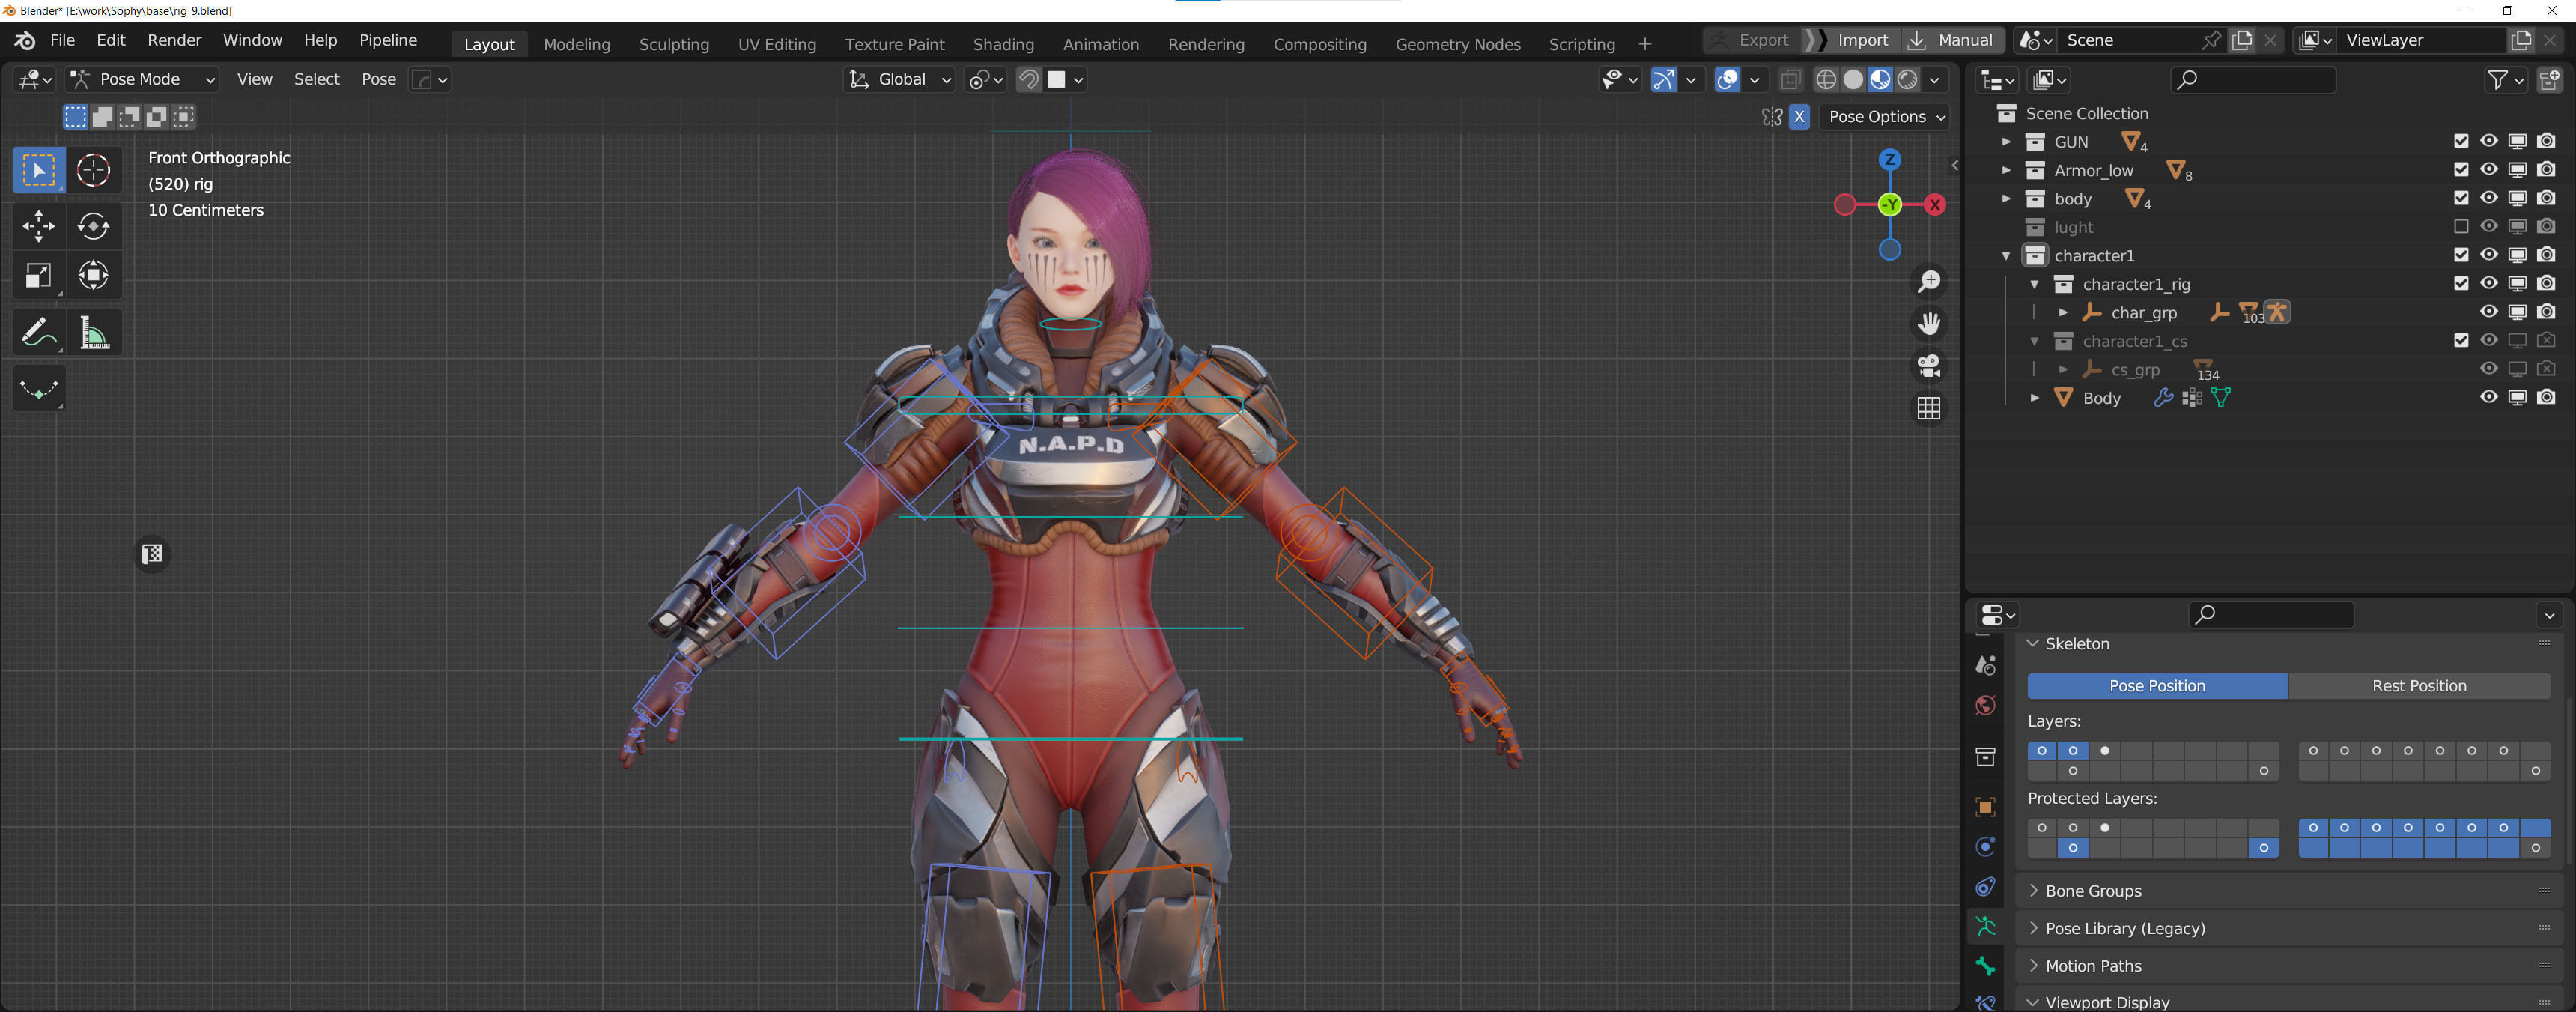Viewport: 2576px width, 1012px height.
Task: Uncheck the GUN collection checkbox
Action: [x=2461, y=142]
